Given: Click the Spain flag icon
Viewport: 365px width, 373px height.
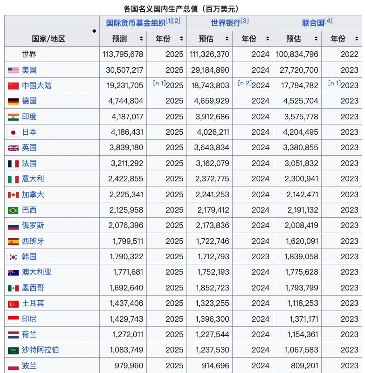Looking at the screenshot, I should [x=13, y=242].
